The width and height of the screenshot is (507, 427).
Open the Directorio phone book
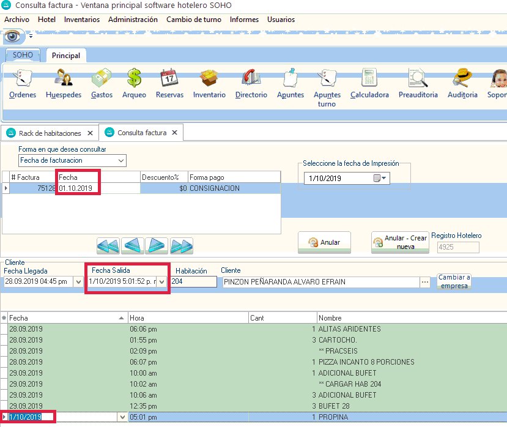point(251,84)
